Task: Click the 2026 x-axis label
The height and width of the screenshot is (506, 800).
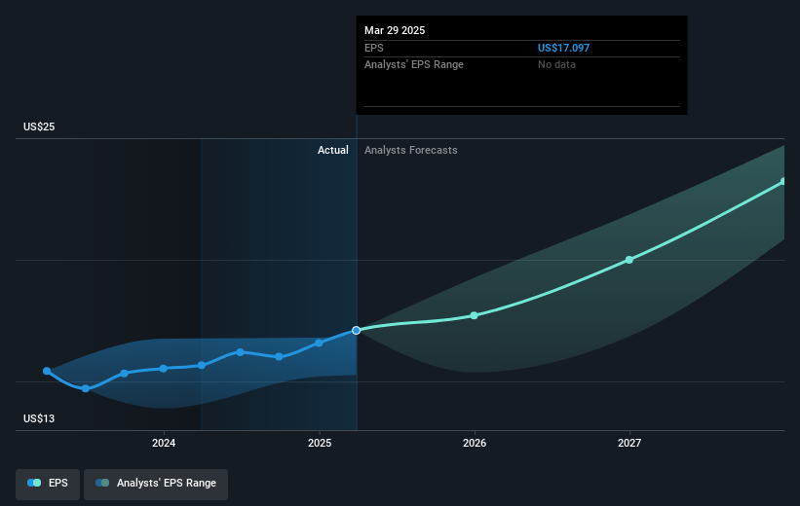Action: 475,443
